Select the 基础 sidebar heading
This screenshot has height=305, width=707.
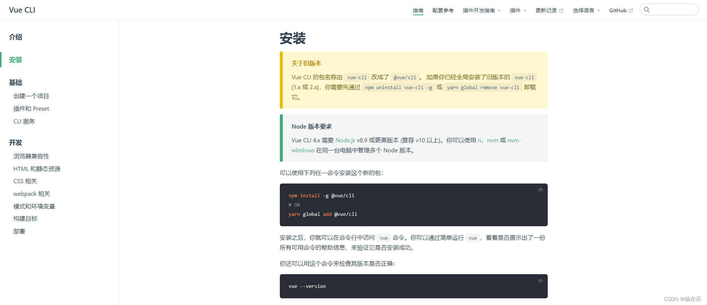16,82
